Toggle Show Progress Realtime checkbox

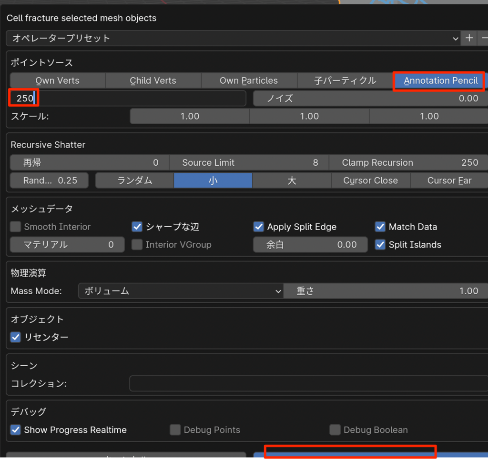click(x=16, y=430)
